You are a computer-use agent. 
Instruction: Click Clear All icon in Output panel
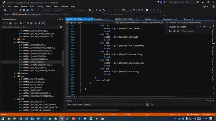click(147, 105)
